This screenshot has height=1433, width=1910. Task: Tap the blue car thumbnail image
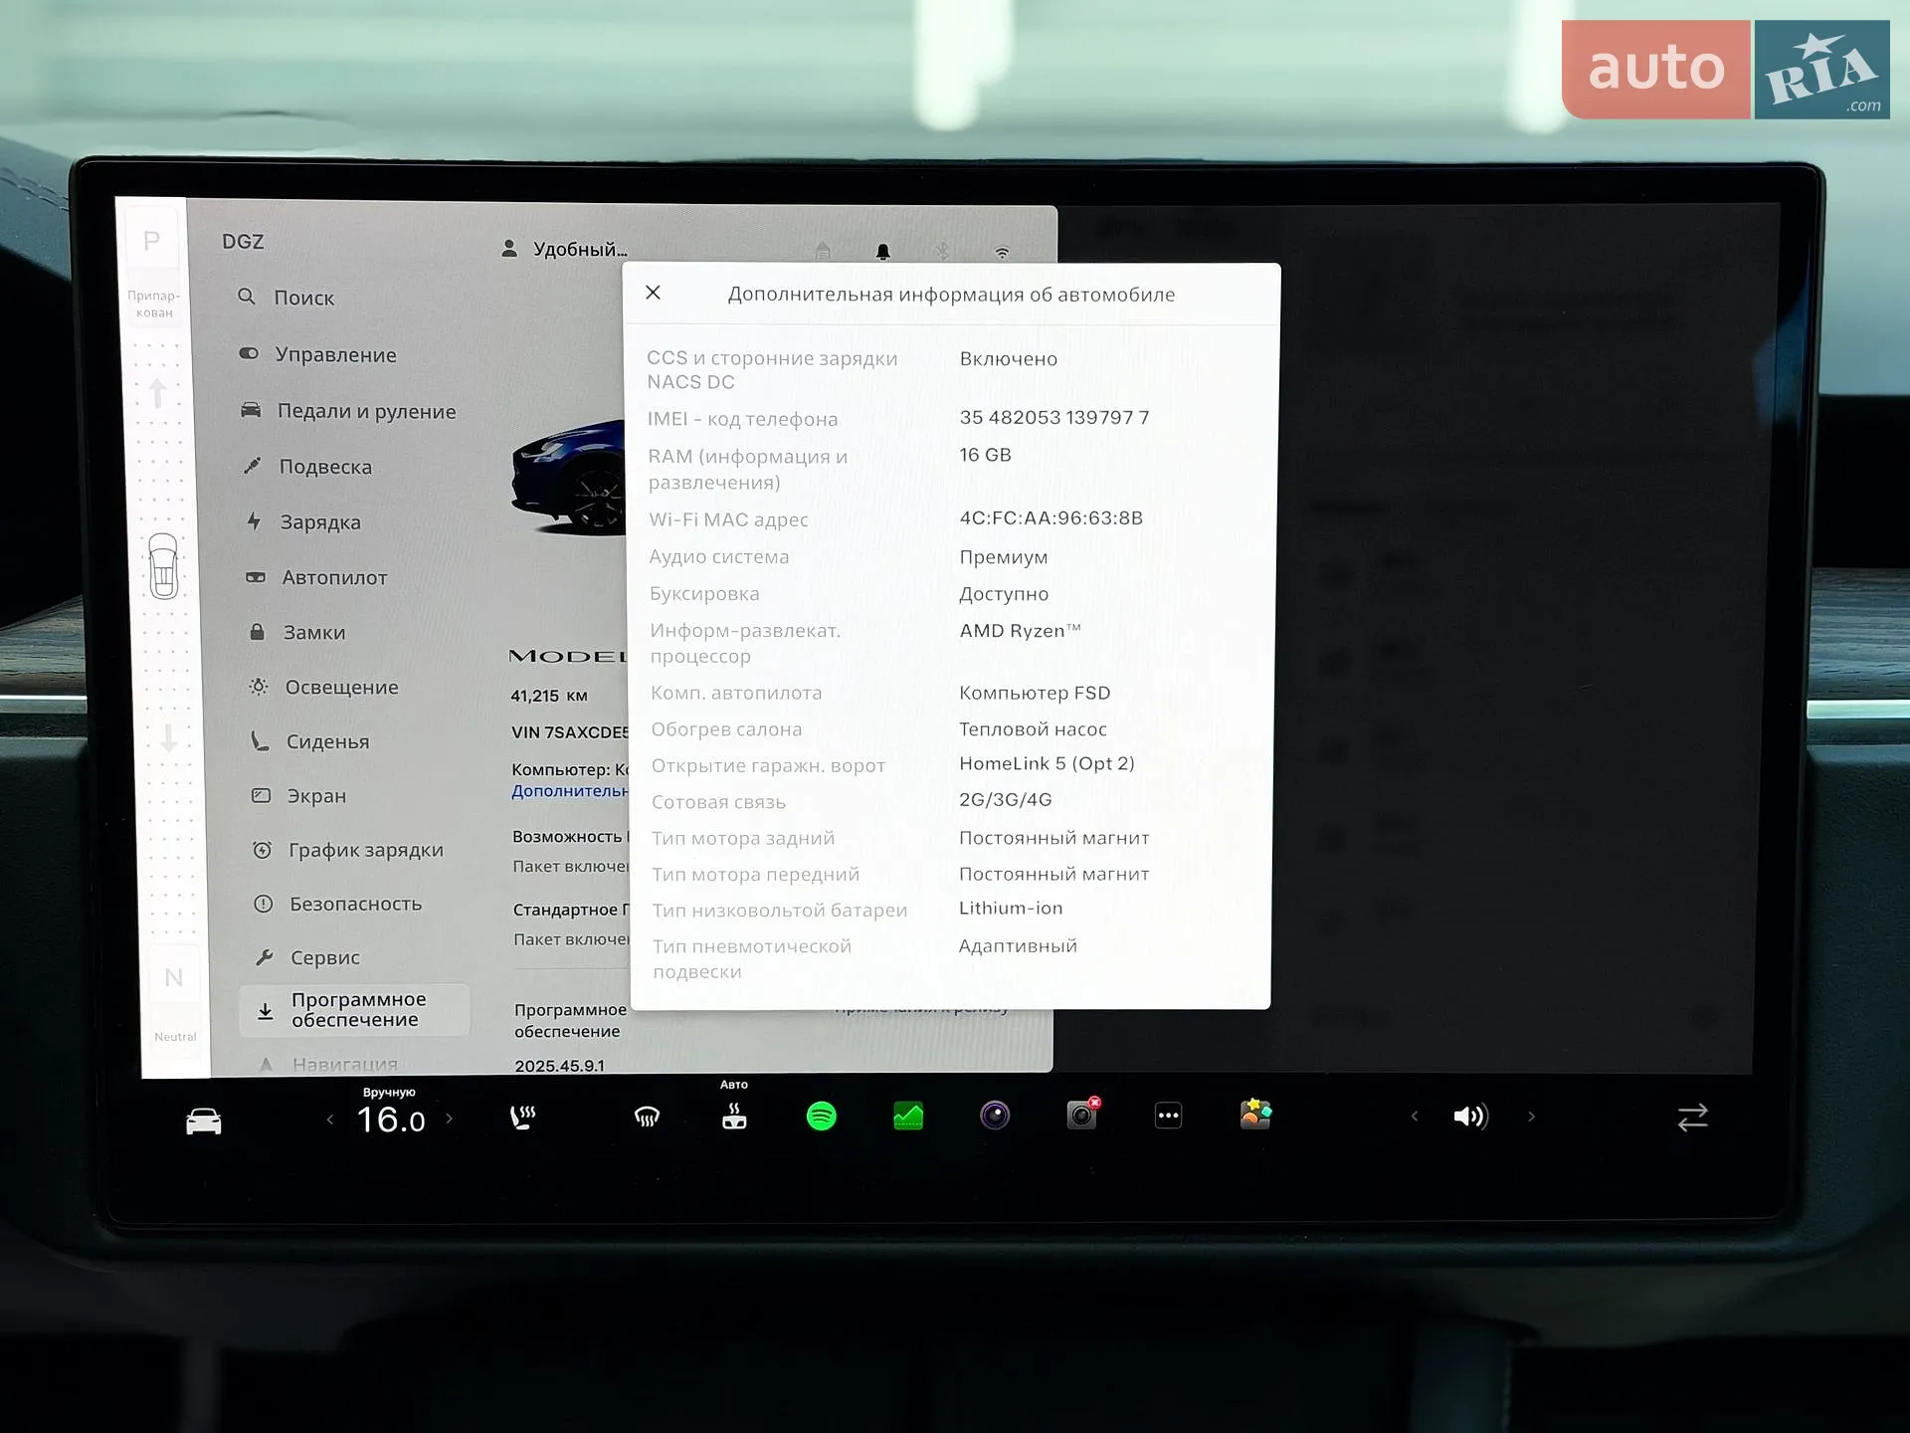click(x=569, y=476)
